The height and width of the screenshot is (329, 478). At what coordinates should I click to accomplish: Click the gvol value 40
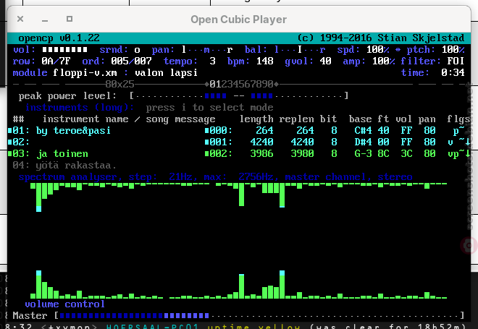326,61
